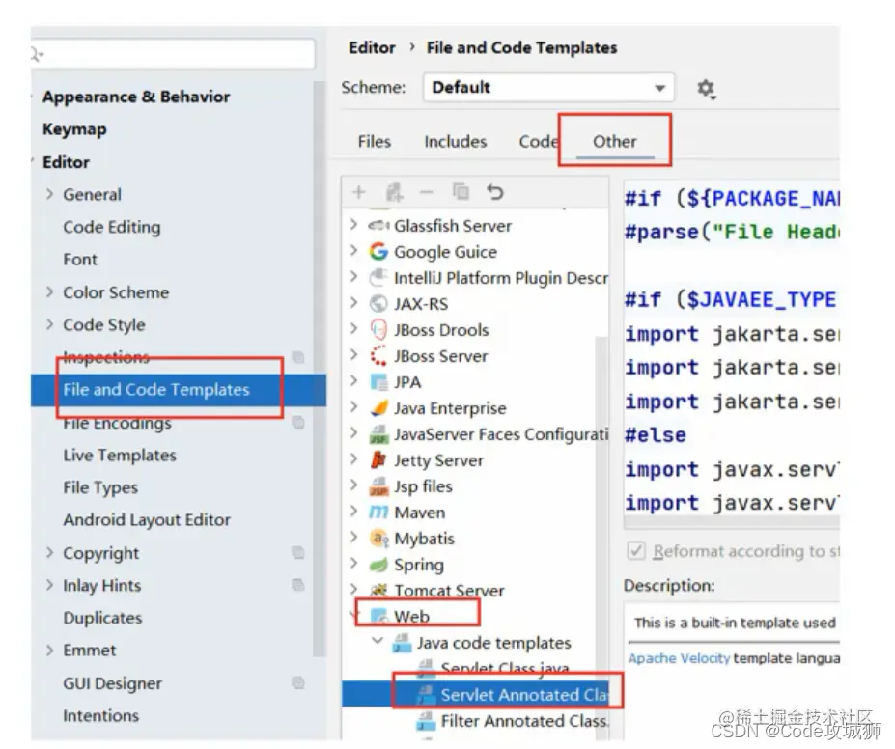
Task: Click the Tomcat Server icon
Action: pos(378,590)
